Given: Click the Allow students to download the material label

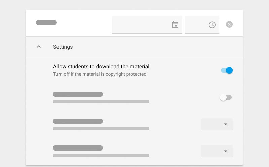Looking at the screenshot, I should (x=101, y=66).
